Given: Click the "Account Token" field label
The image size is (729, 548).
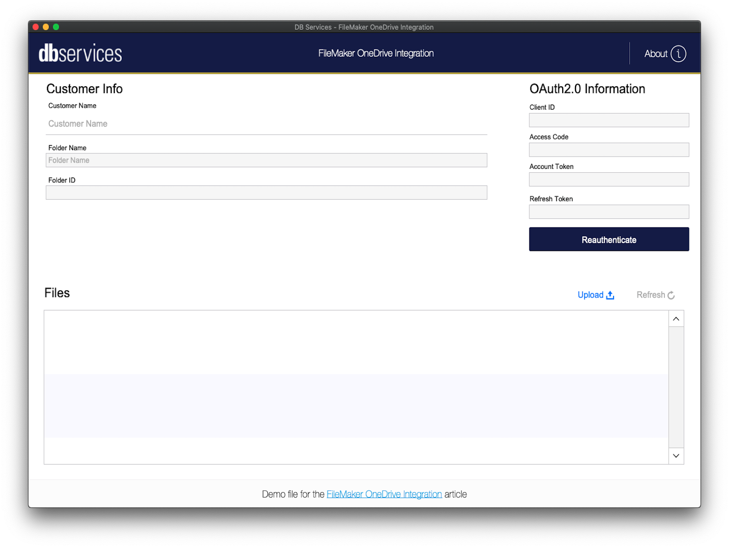Looking at the screenshot, I should pyautogui.click(x=551, y=166).
